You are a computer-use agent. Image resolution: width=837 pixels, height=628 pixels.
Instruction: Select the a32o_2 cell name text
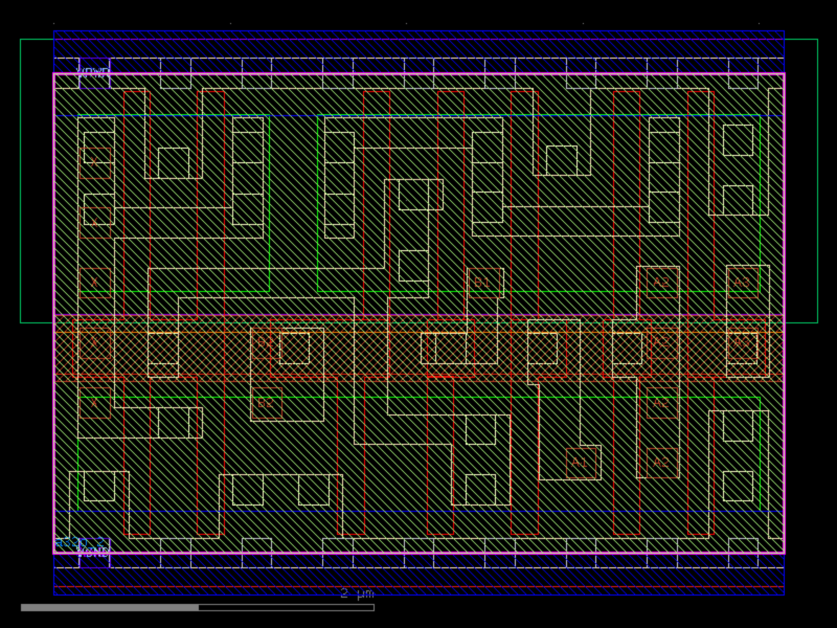pos(80,542)
